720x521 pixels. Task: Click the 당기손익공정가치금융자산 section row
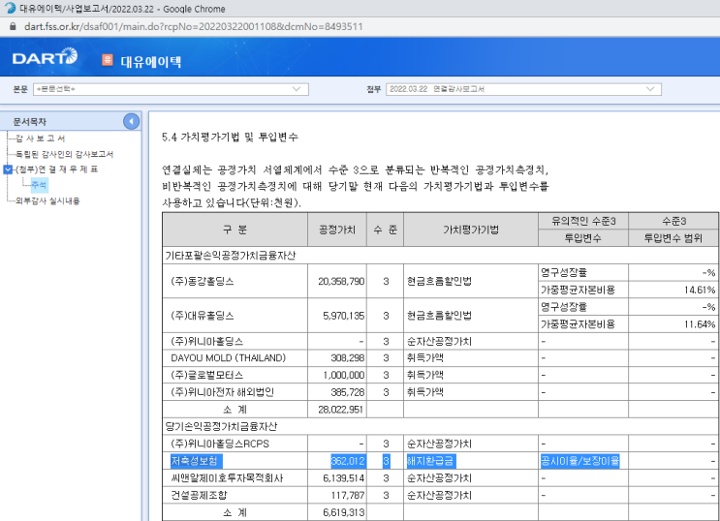441,426
